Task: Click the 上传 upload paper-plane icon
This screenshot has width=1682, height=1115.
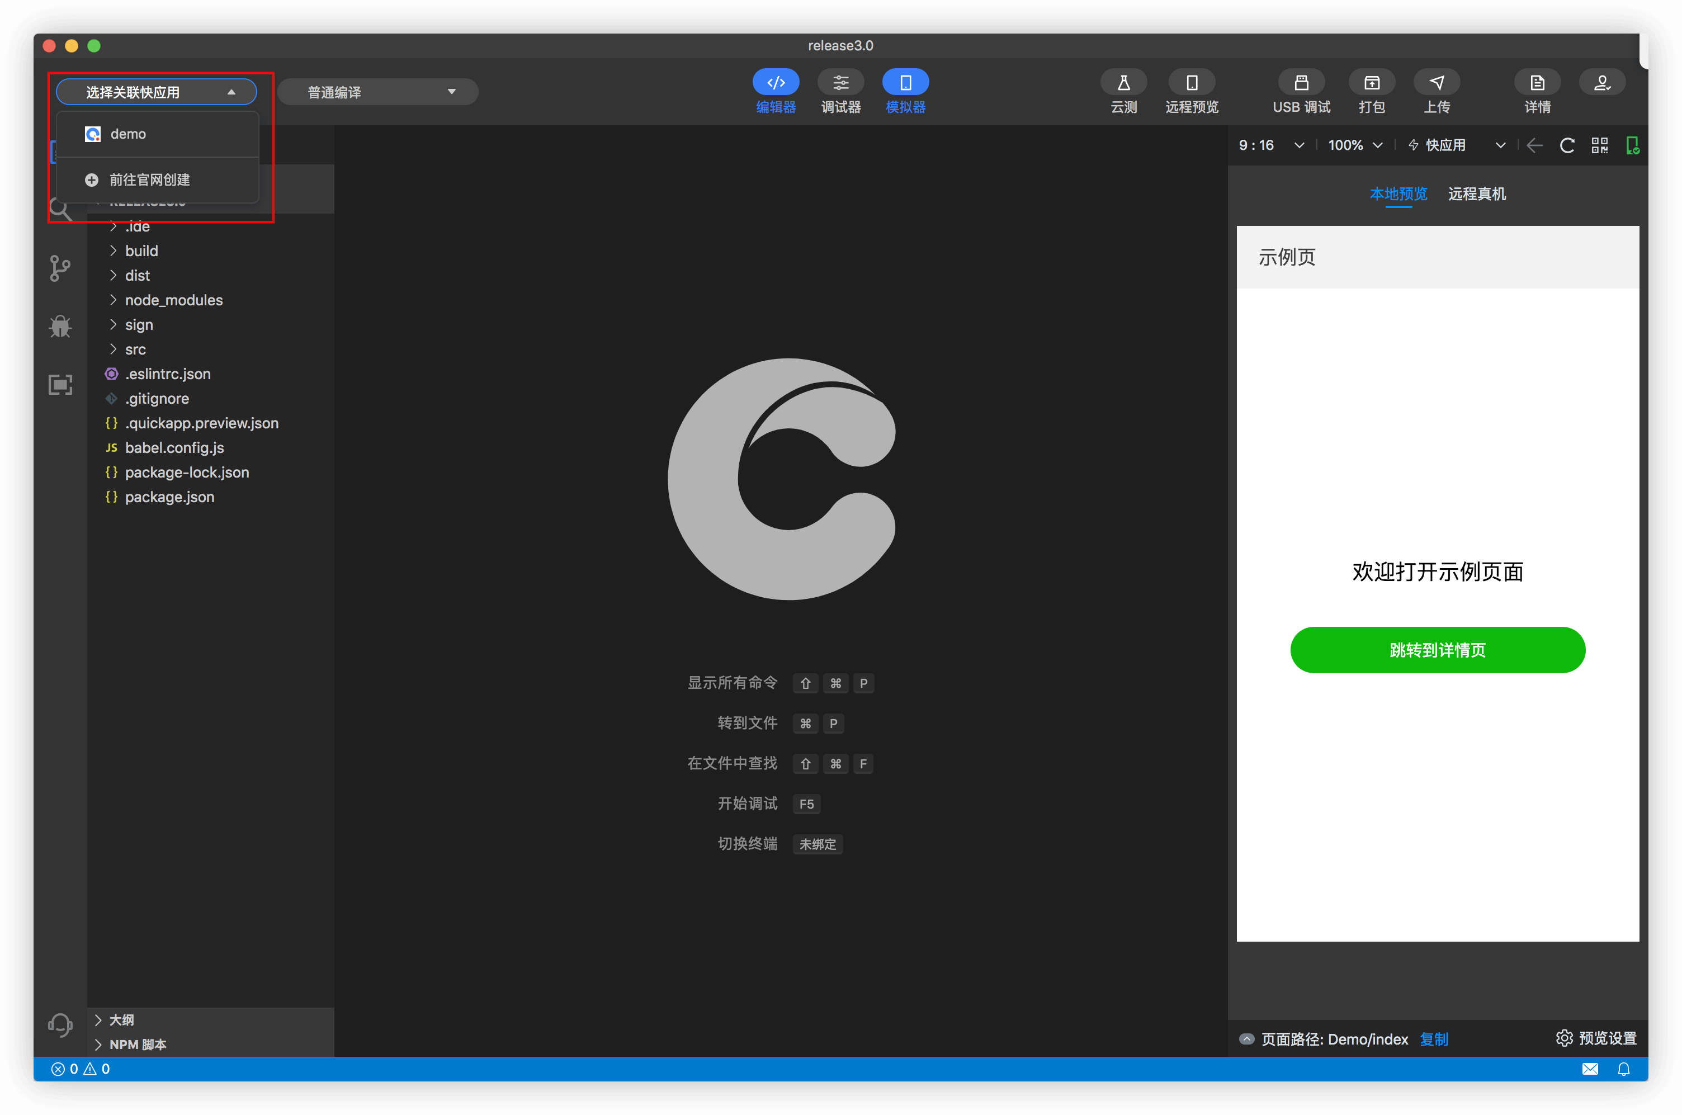Action: [x=1437, y=83]
